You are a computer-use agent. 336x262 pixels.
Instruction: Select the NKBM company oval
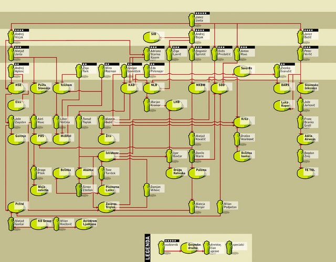[x=197, y=88]
